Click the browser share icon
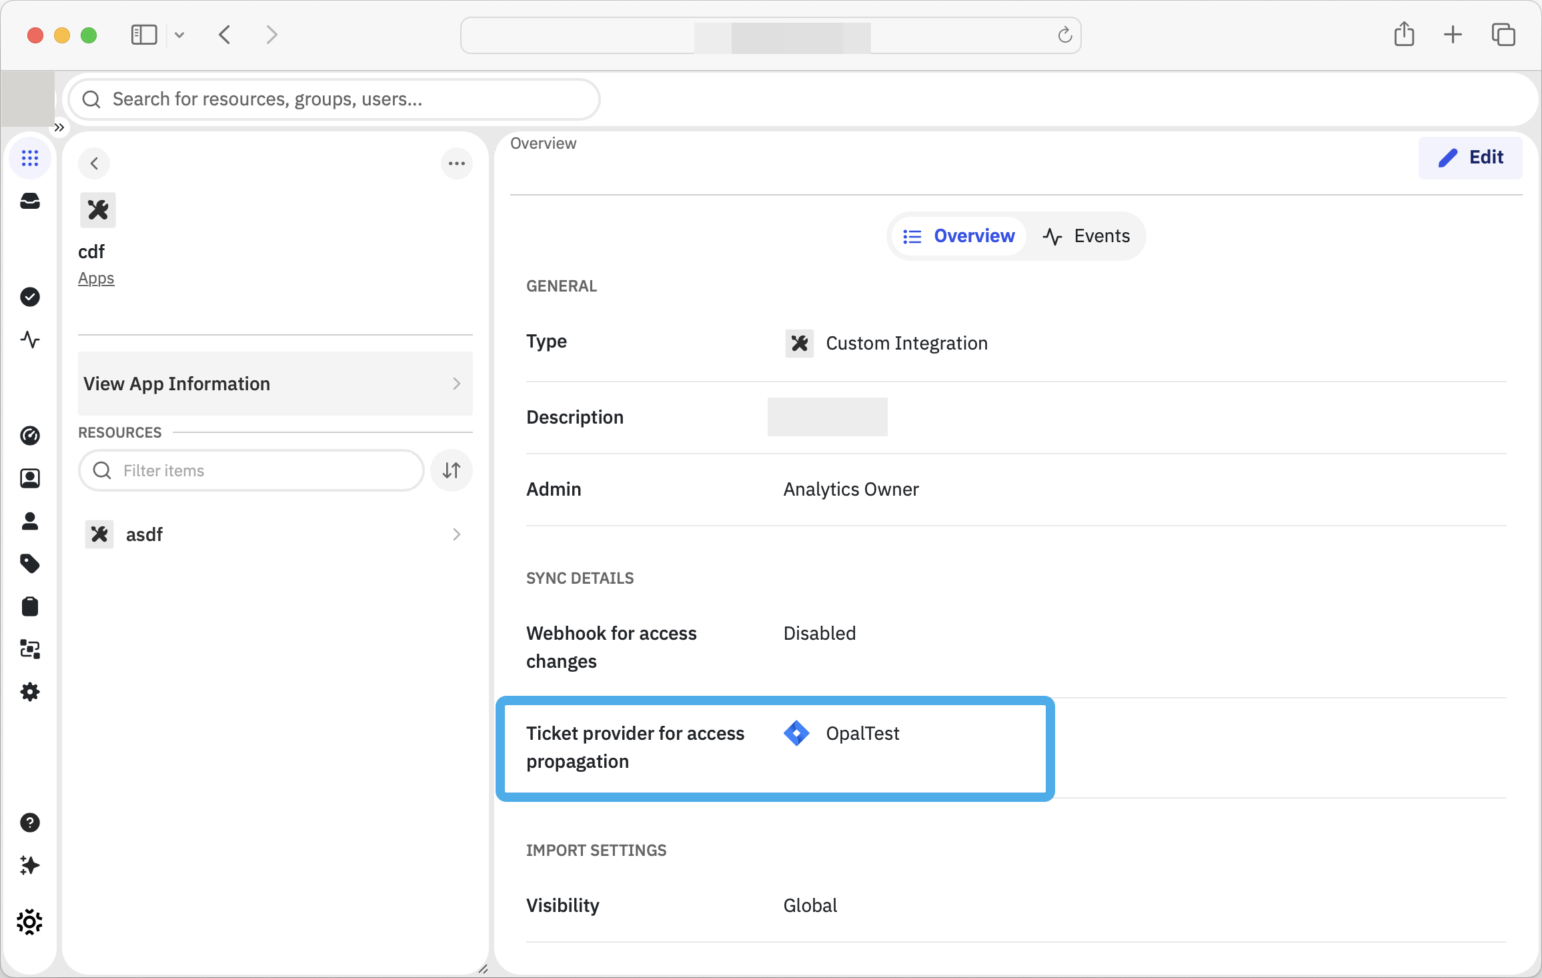 1405,34
